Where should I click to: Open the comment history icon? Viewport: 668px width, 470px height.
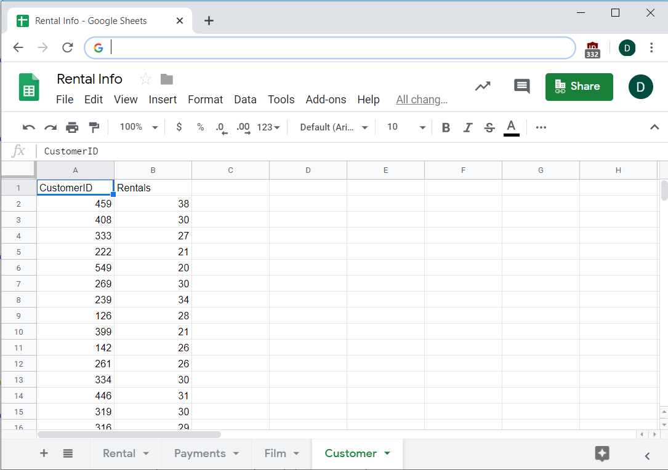point(521,87)
